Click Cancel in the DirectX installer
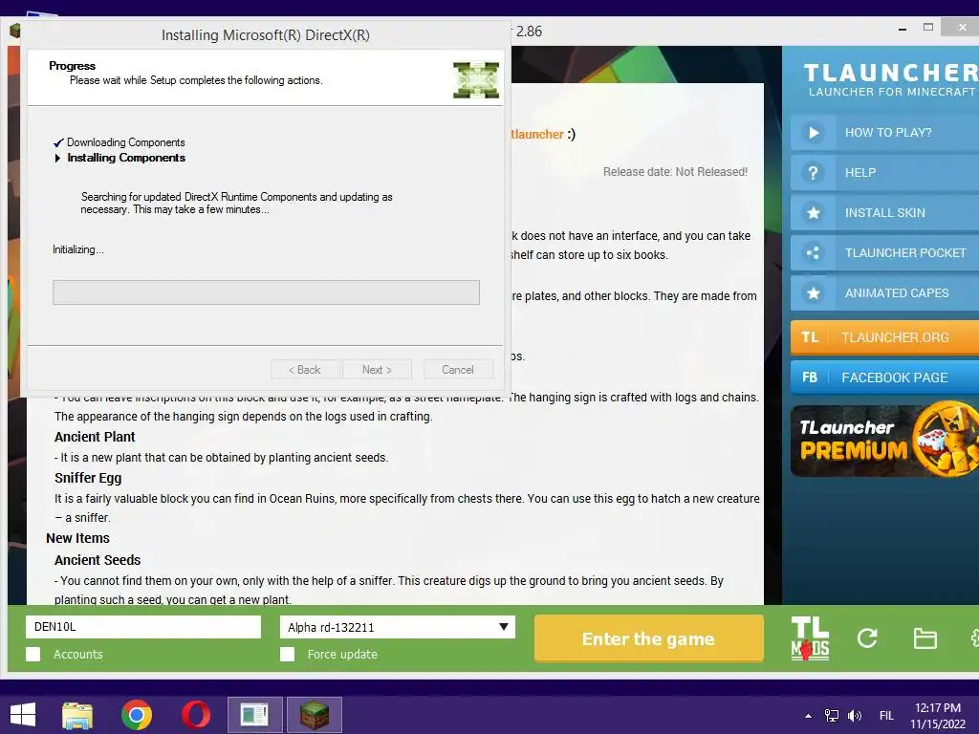 click(458, 370)
